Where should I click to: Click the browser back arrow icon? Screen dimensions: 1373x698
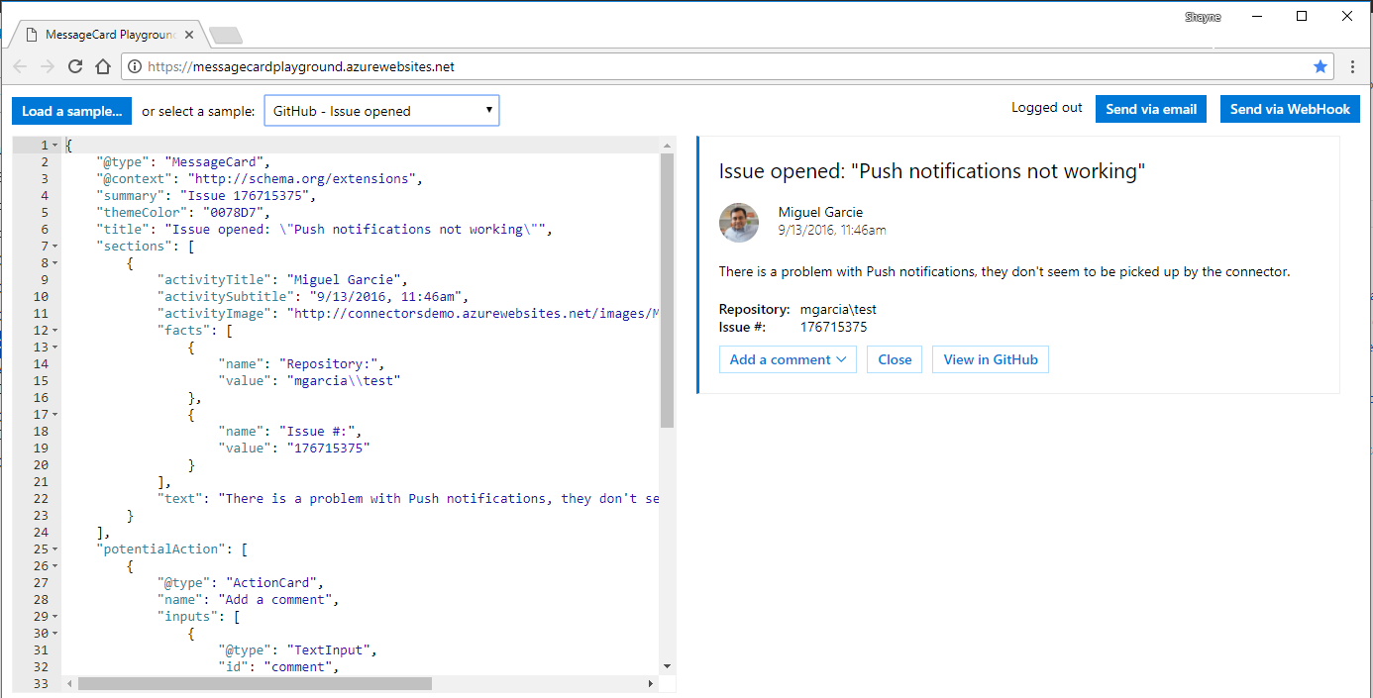click(x=20, y=66)
